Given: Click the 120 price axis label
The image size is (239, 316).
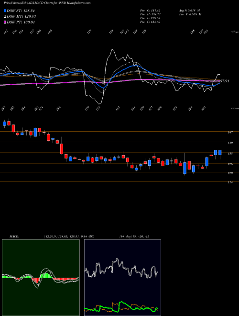Looking at the screenshot, I should [230, 173].
